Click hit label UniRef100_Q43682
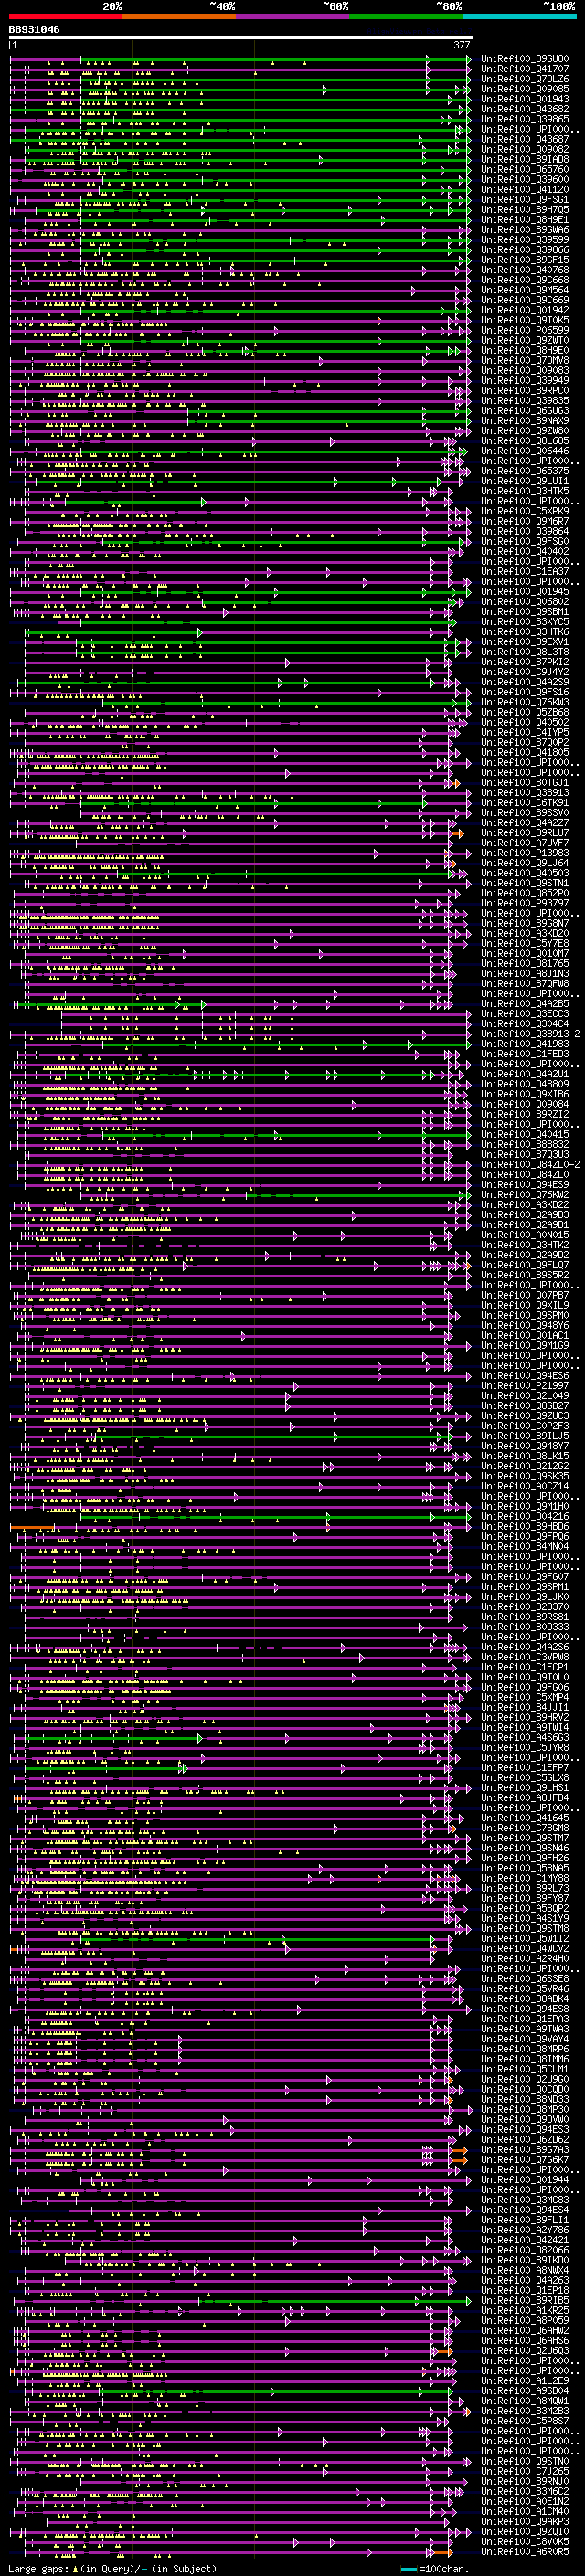The height and width of the screenshot is (2576, 585). 525,109
